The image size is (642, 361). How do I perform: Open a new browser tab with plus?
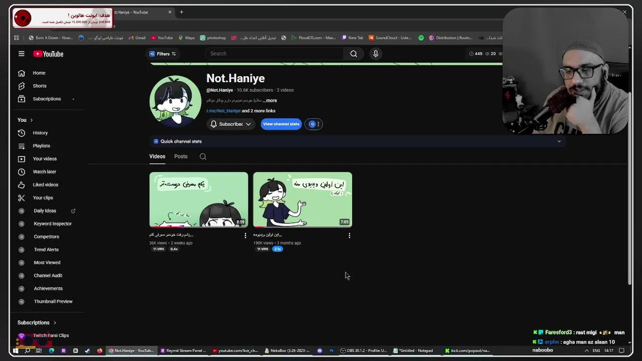(x=182, y=12)
